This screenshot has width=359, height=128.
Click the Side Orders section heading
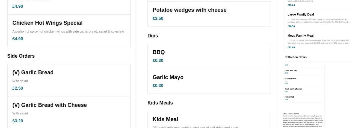click(x=21, y=56)
